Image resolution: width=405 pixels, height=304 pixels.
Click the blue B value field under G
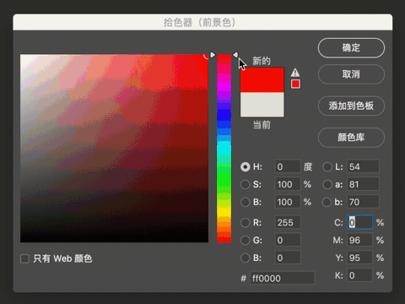[288, 258]
